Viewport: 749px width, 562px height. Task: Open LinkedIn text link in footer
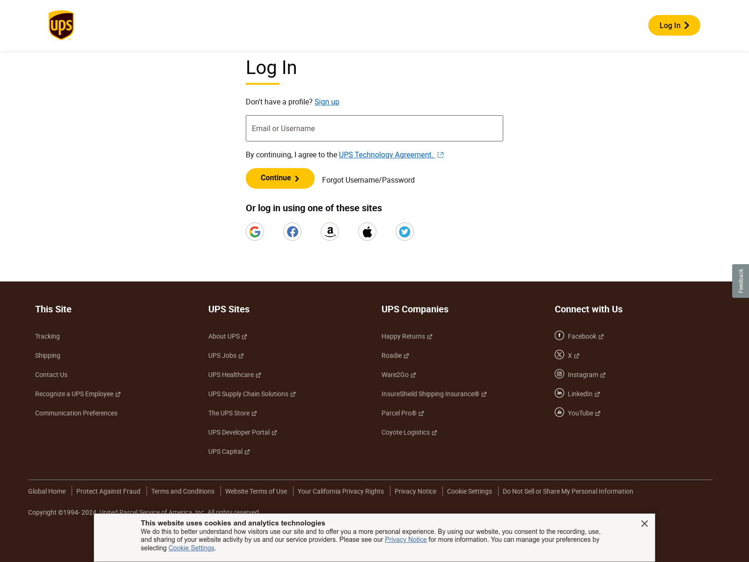pyautogui.click(x=584, y=394)
